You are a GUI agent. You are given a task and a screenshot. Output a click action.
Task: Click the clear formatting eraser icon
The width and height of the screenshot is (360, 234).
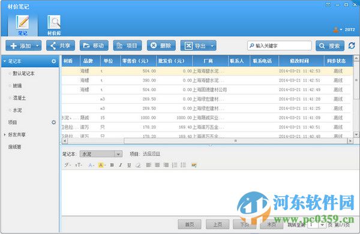138,165
